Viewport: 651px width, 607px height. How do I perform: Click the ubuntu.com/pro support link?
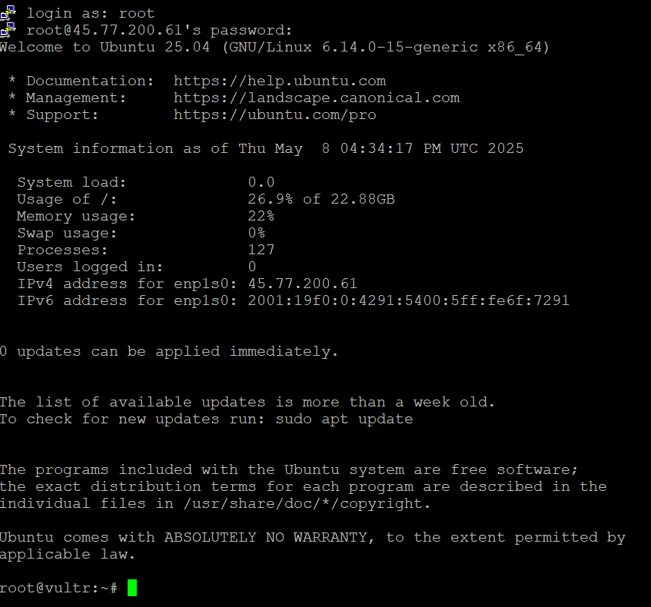(x=275, y=114)
